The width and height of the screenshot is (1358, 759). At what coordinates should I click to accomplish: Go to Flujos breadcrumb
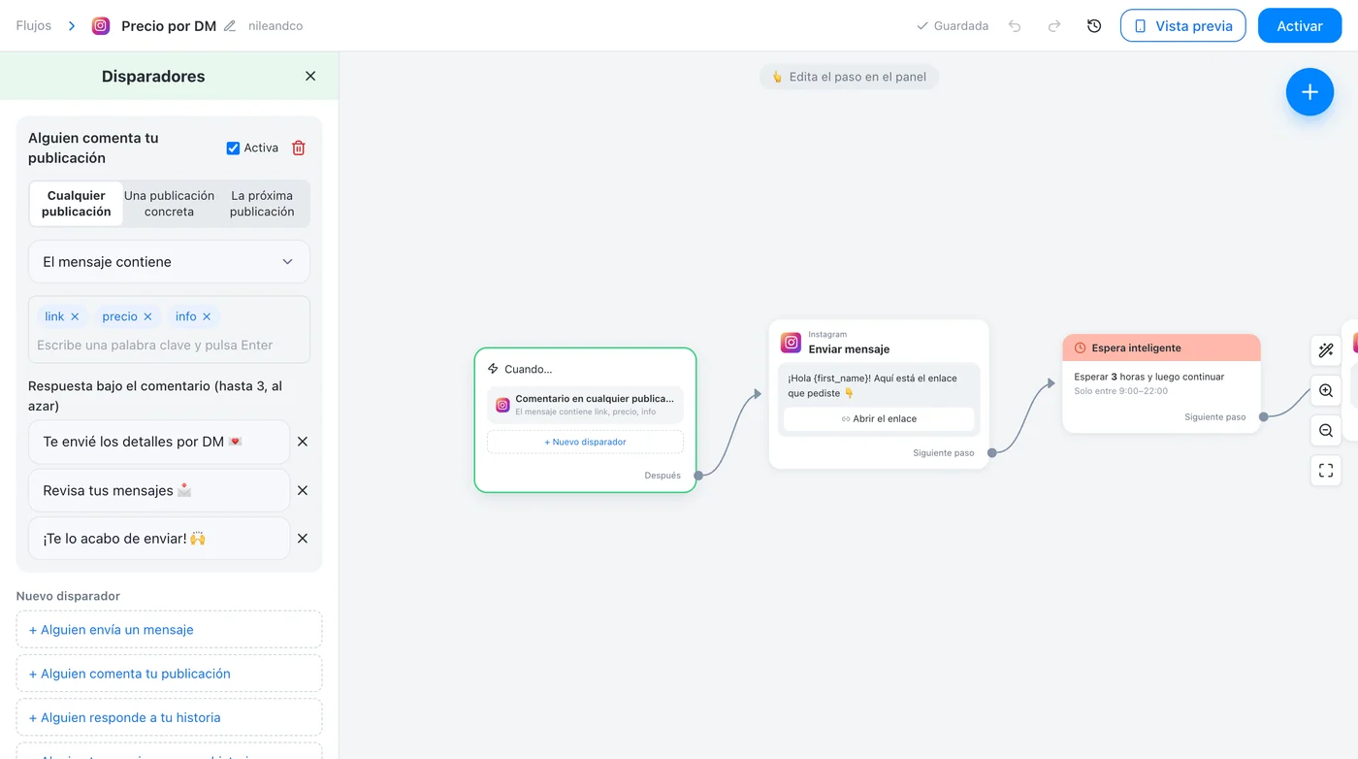34,26
